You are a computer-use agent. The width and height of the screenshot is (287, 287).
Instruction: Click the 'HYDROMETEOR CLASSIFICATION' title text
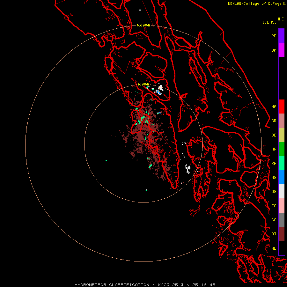pyautogui.click(x=112, y=285)
